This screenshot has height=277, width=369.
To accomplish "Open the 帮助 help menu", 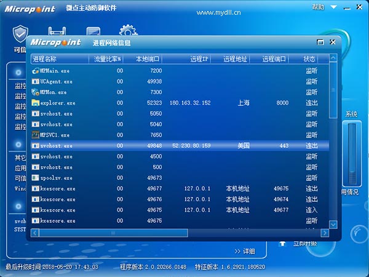I will (x=318, y=7).
